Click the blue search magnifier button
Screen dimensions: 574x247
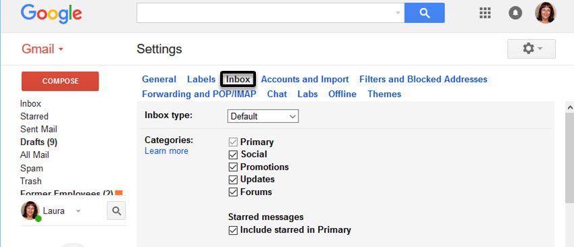click(424, 13)
